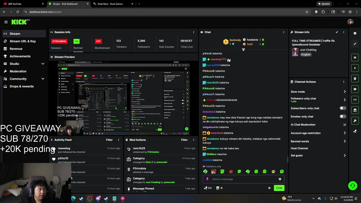Open the Activity Feed options menu
The height and width of the screenshot is (203, 361).
click(x=118, y=140)
